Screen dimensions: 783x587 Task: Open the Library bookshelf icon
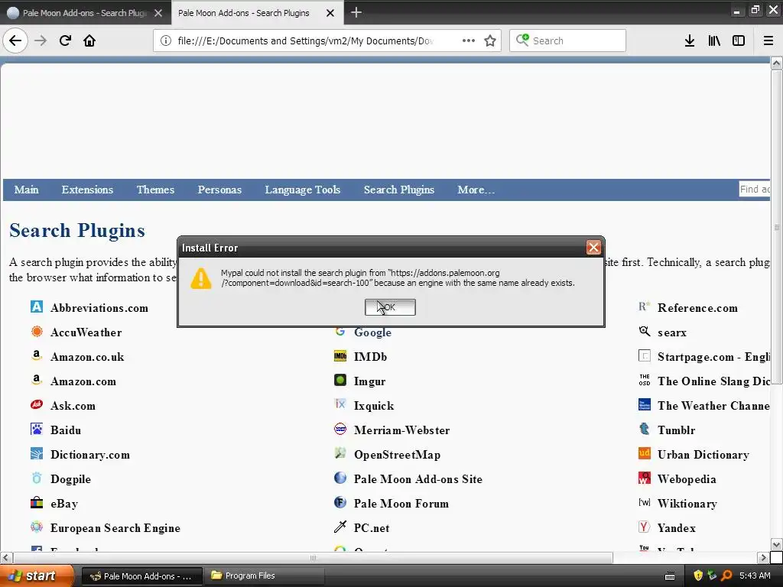714,41
